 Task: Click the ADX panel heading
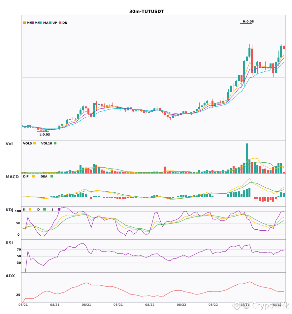click(10, 276)
